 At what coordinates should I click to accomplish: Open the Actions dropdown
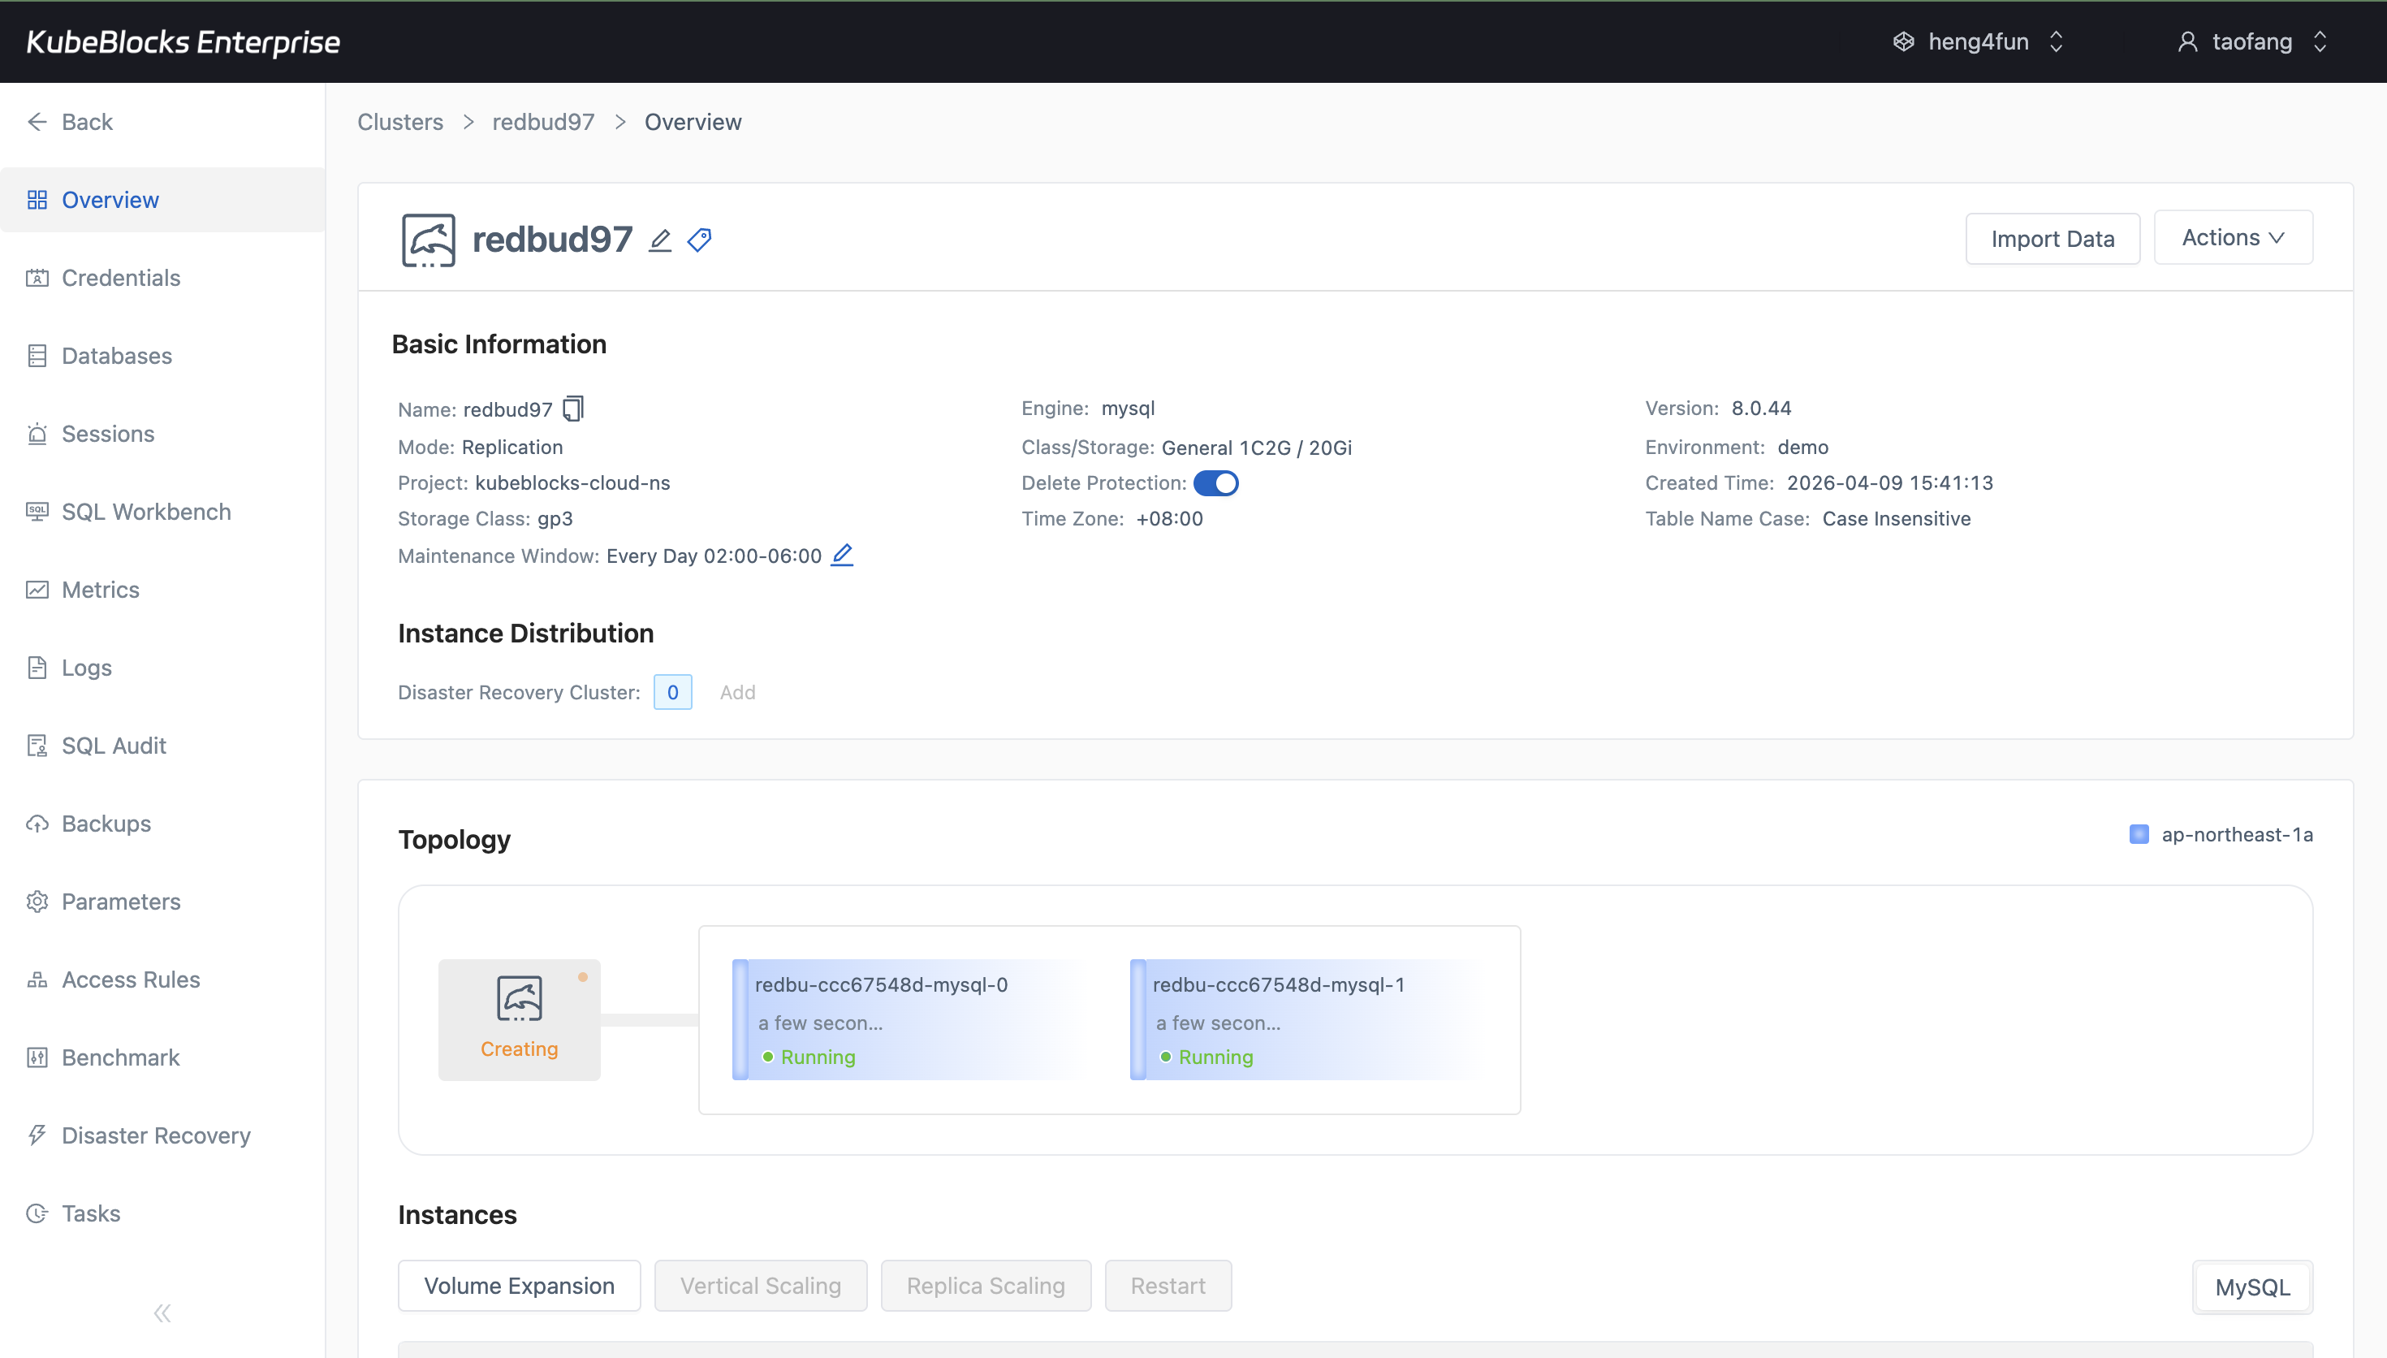(x=2234, y=238)
